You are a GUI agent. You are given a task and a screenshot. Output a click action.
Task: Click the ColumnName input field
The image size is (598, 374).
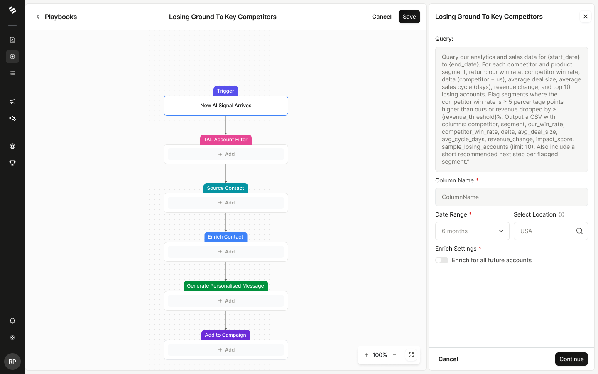click(x=511, y=197)
